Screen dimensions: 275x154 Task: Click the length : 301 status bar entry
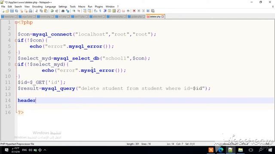tap(133, 144)
